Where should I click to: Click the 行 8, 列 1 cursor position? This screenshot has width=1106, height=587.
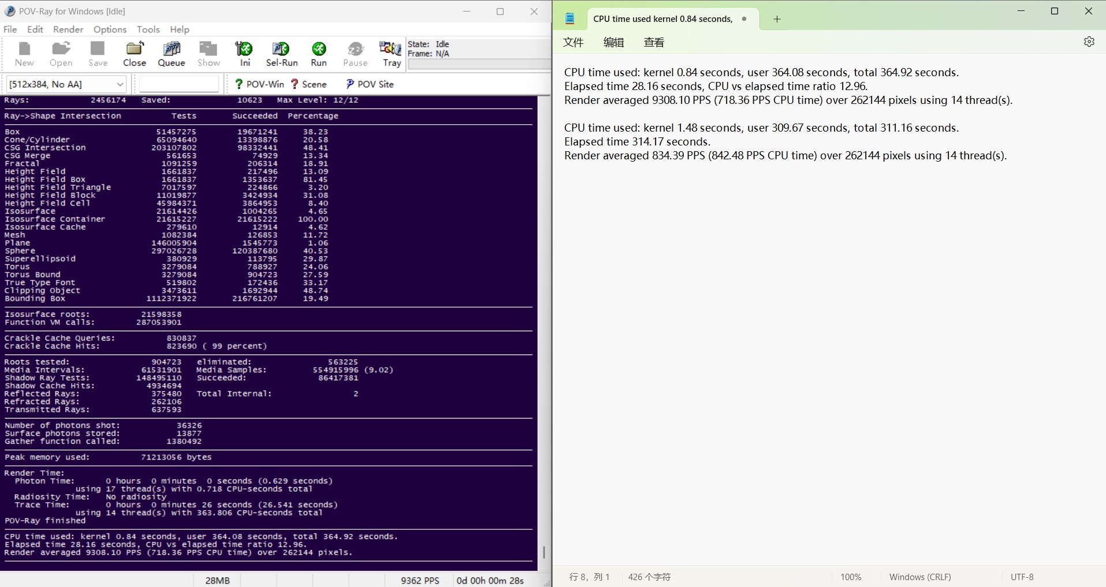[x=589, y=577]
